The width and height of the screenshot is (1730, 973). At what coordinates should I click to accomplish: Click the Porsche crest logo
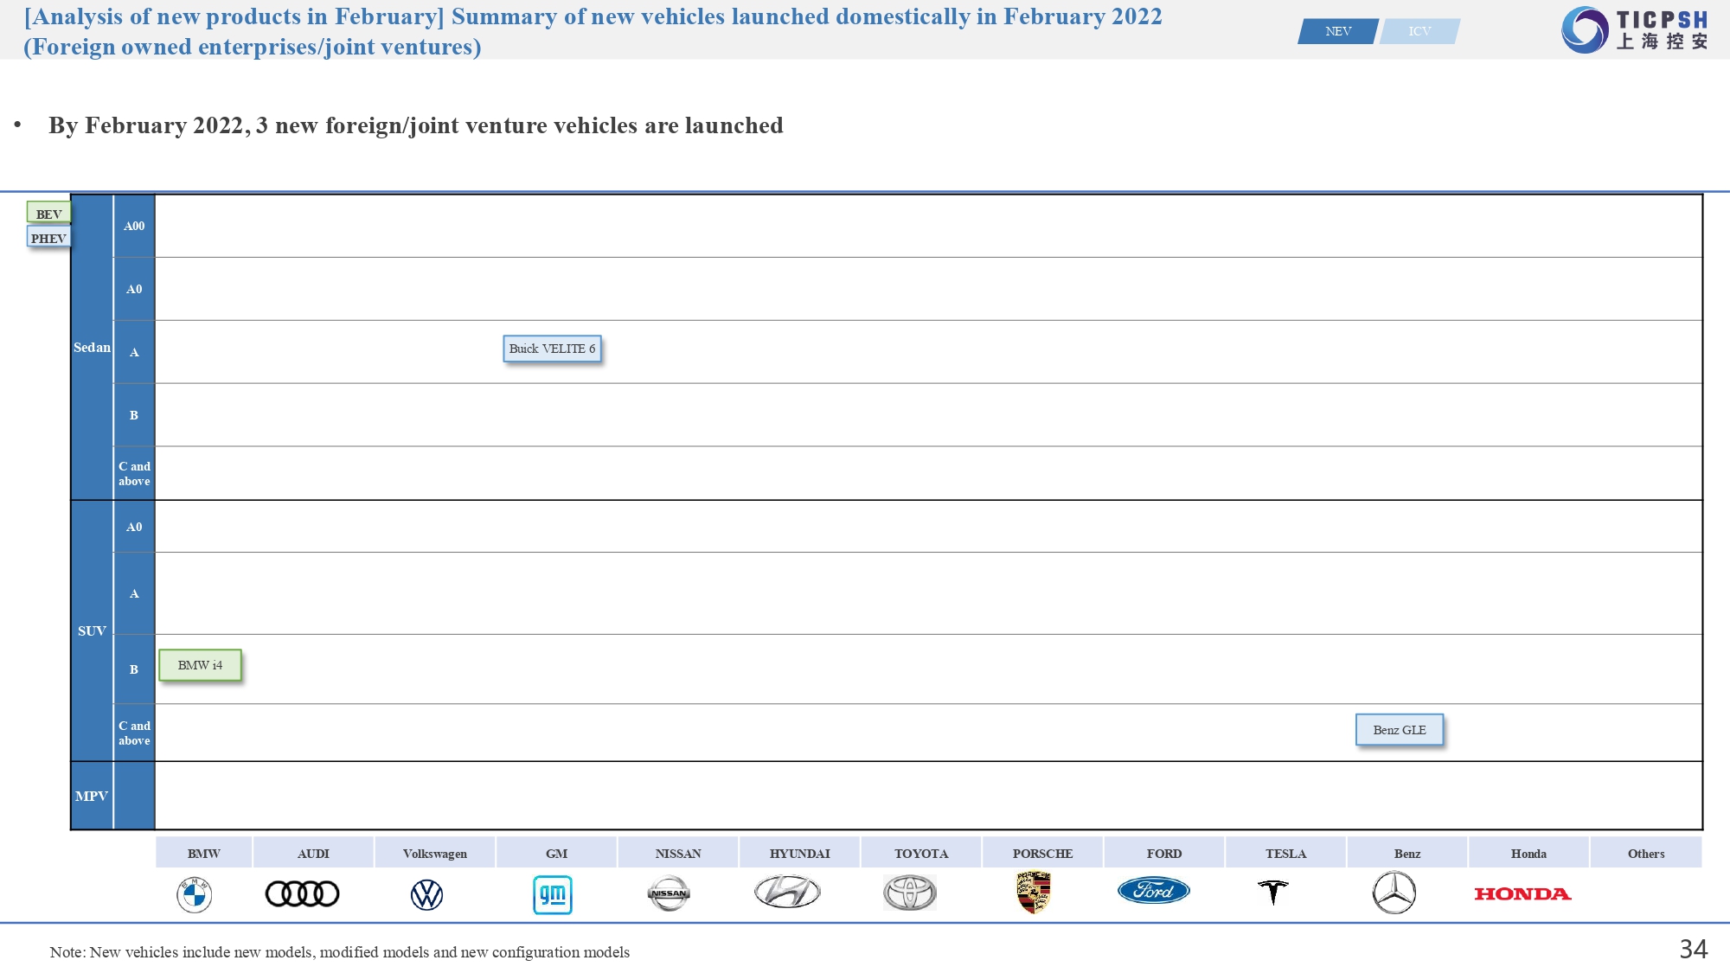tap(1034, 893)
